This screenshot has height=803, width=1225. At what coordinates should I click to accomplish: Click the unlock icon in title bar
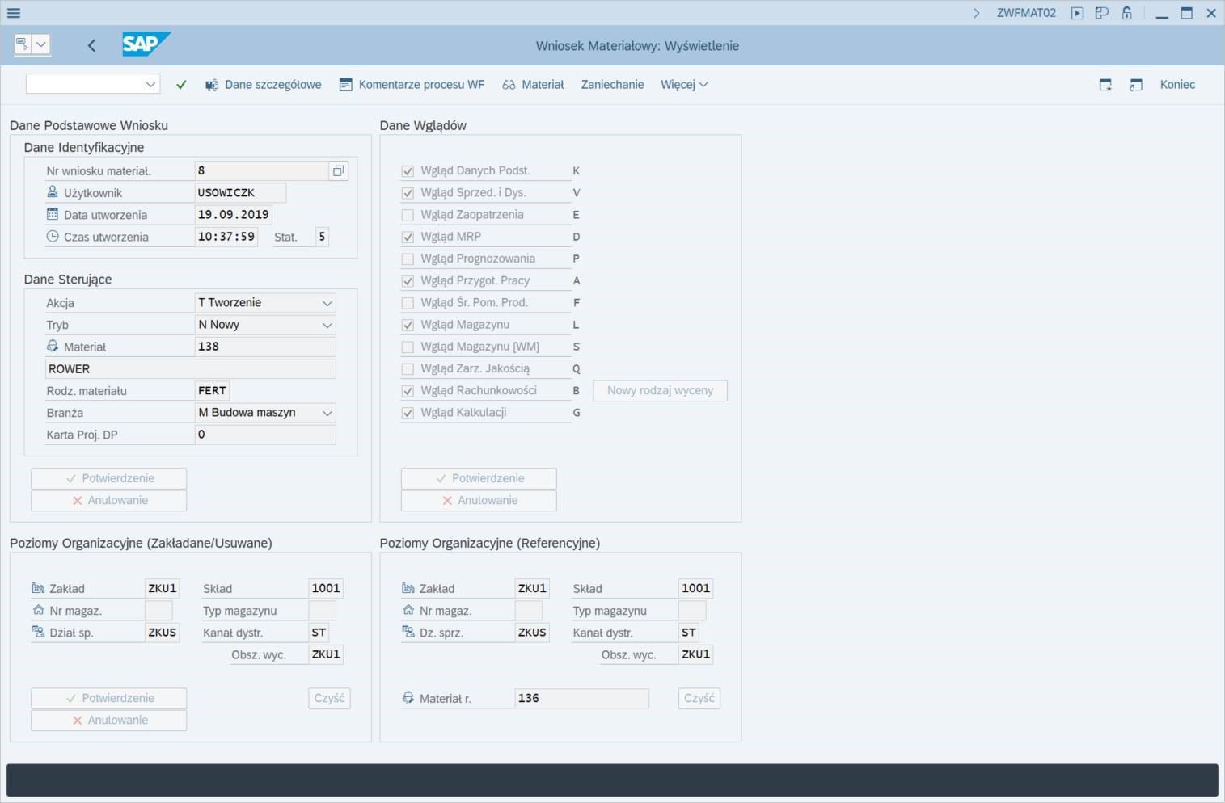point(1126,13)
